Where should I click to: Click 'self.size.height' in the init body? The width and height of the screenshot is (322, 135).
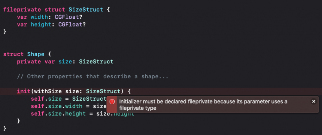58,113
